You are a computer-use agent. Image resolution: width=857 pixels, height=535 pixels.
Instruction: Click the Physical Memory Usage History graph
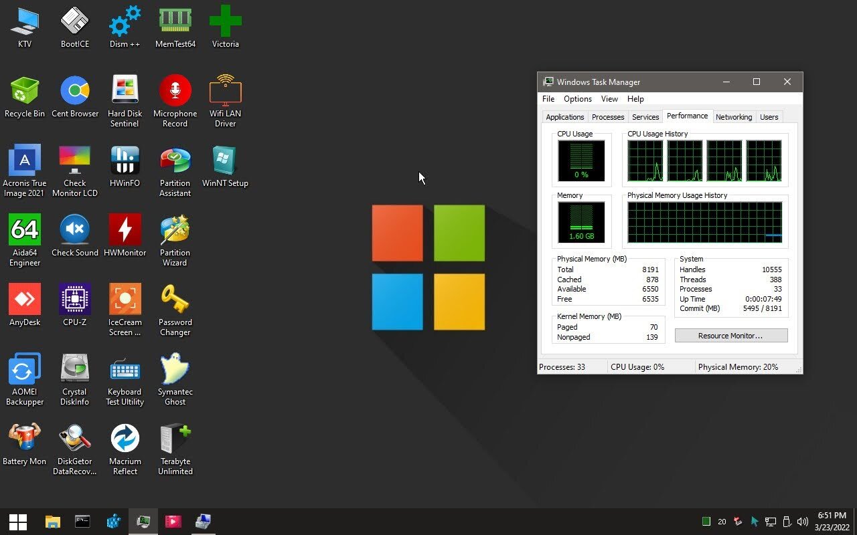704,223
